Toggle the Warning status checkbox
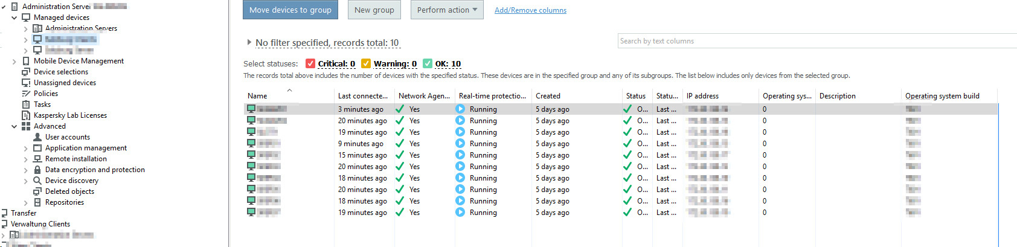This screenshot has width=1017, height=247. (366, 63)
